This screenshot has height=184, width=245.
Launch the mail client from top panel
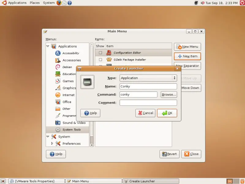pyautogui.click(x=64, y=3)
